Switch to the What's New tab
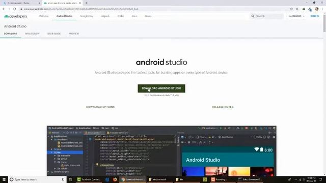Viewport: 326px width, 183px height. [32, 34]
